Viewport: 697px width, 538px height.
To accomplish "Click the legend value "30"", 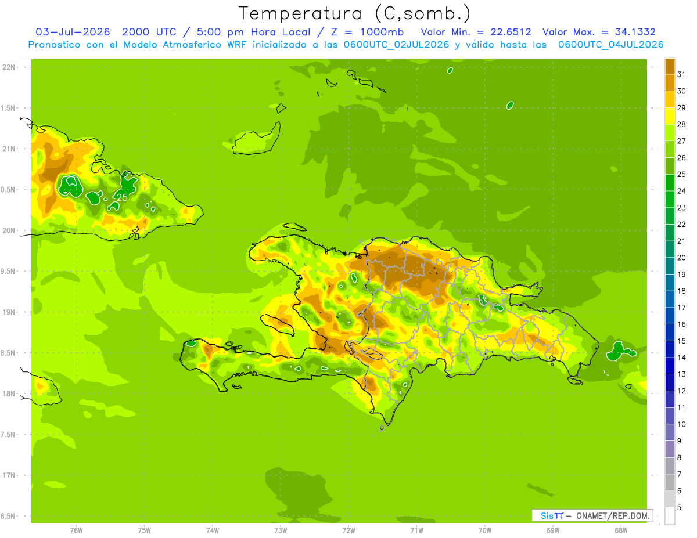I will point(681,91).
